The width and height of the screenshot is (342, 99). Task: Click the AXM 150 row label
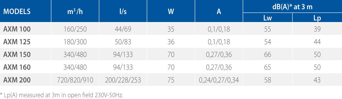[17, 54]
